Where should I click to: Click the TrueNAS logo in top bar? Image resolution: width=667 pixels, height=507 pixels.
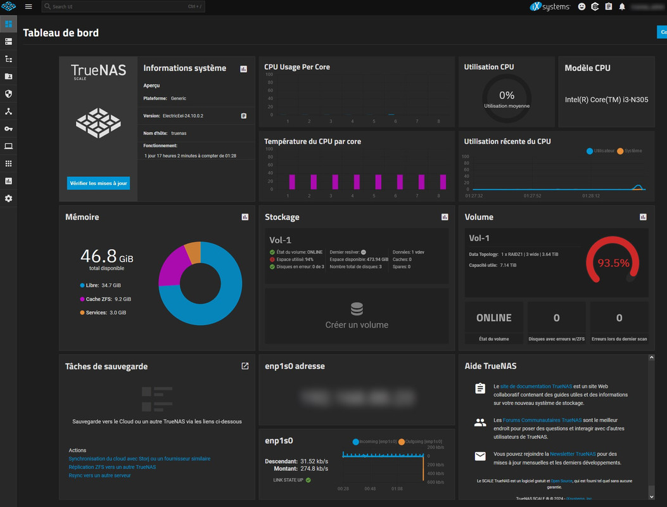click(8, 6)
